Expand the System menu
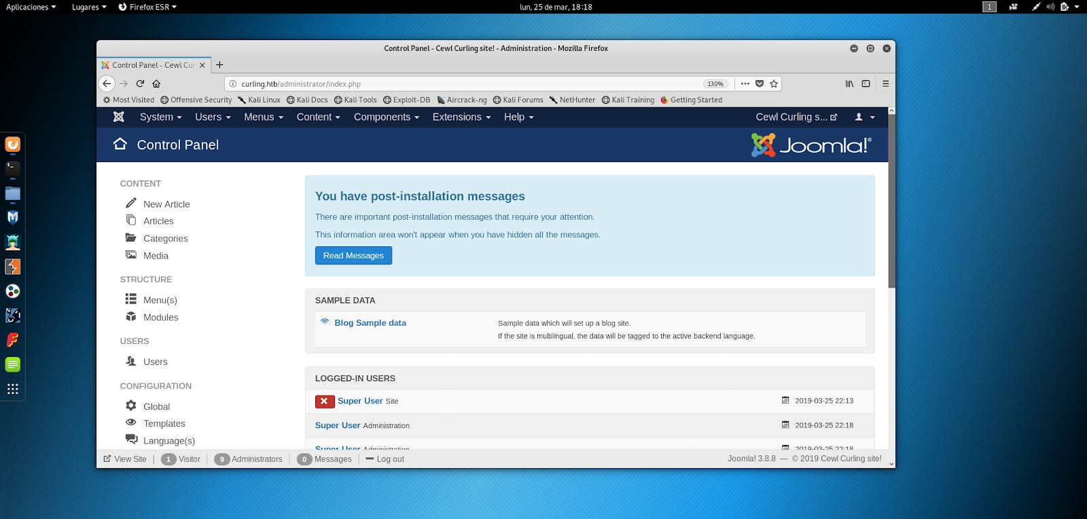The image size is (1087, 519). click(x=161, y=117)
